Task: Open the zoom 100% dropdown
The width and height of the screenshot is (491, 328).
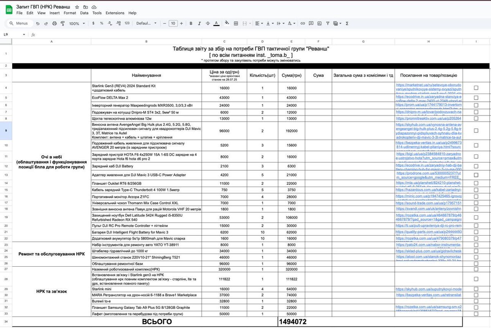Action: click(76, 24)
